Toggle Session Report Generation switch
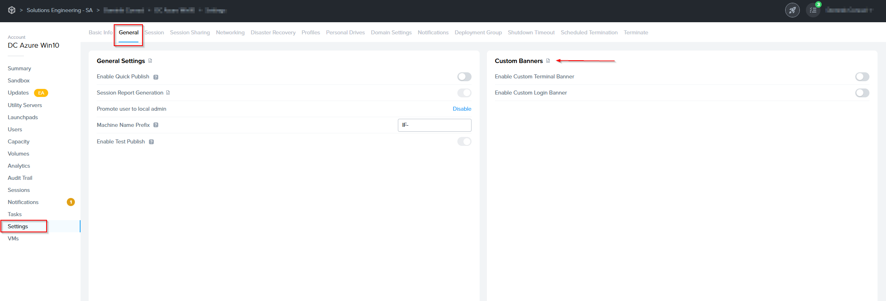Screen dimensions: 886x301 (x=464, y=93)
